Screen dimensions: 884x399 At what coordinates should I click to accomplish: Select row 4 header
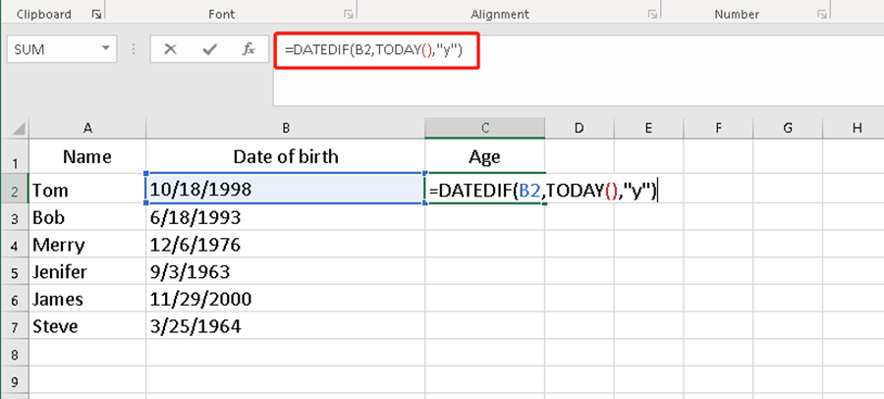tap(15, 246)
